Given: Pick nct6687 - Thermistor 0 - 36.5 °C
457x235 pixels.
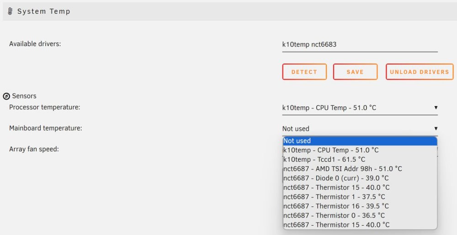Looking at the screenshot, I should coord(360,215).
